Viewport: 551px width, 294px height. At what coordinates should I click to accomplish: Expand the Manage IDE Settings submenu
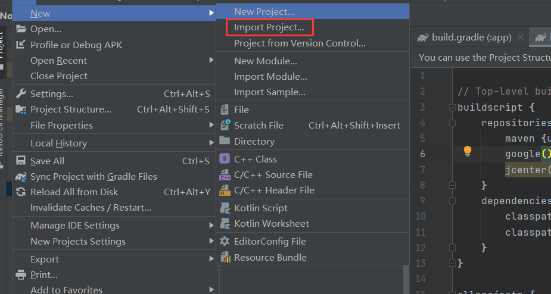[211, 225]
